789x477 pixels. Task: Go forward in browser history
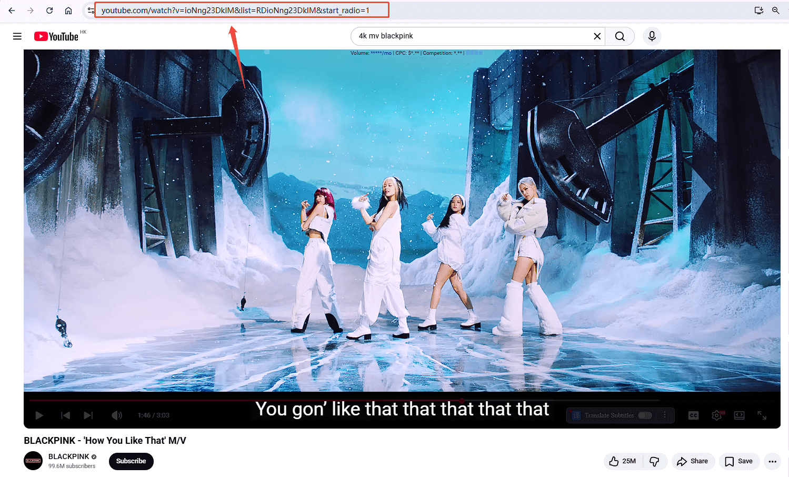click(x=31, y=11)
